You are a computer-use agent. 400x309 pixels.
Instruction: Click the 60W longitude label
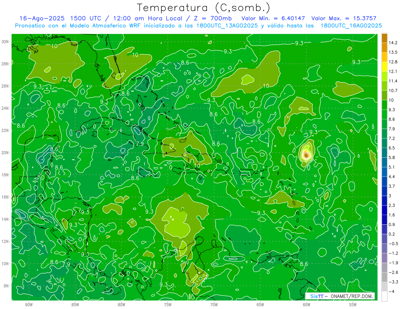(x=307, y=304)
